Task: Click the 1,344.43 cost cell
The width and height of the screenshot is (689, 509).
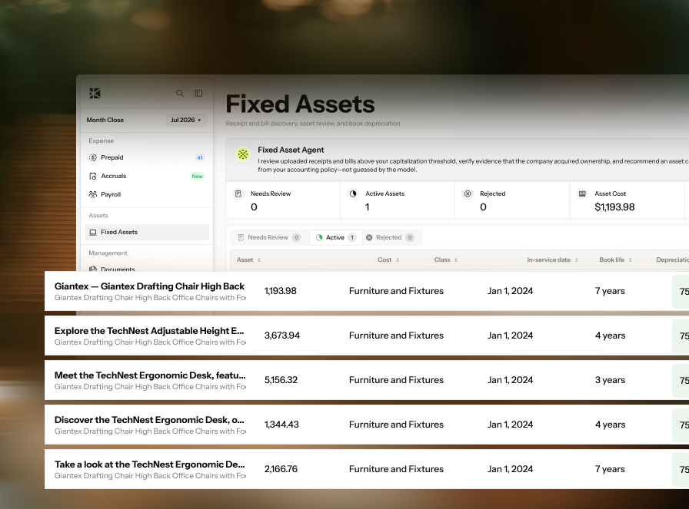Action: tap(281, 425)
